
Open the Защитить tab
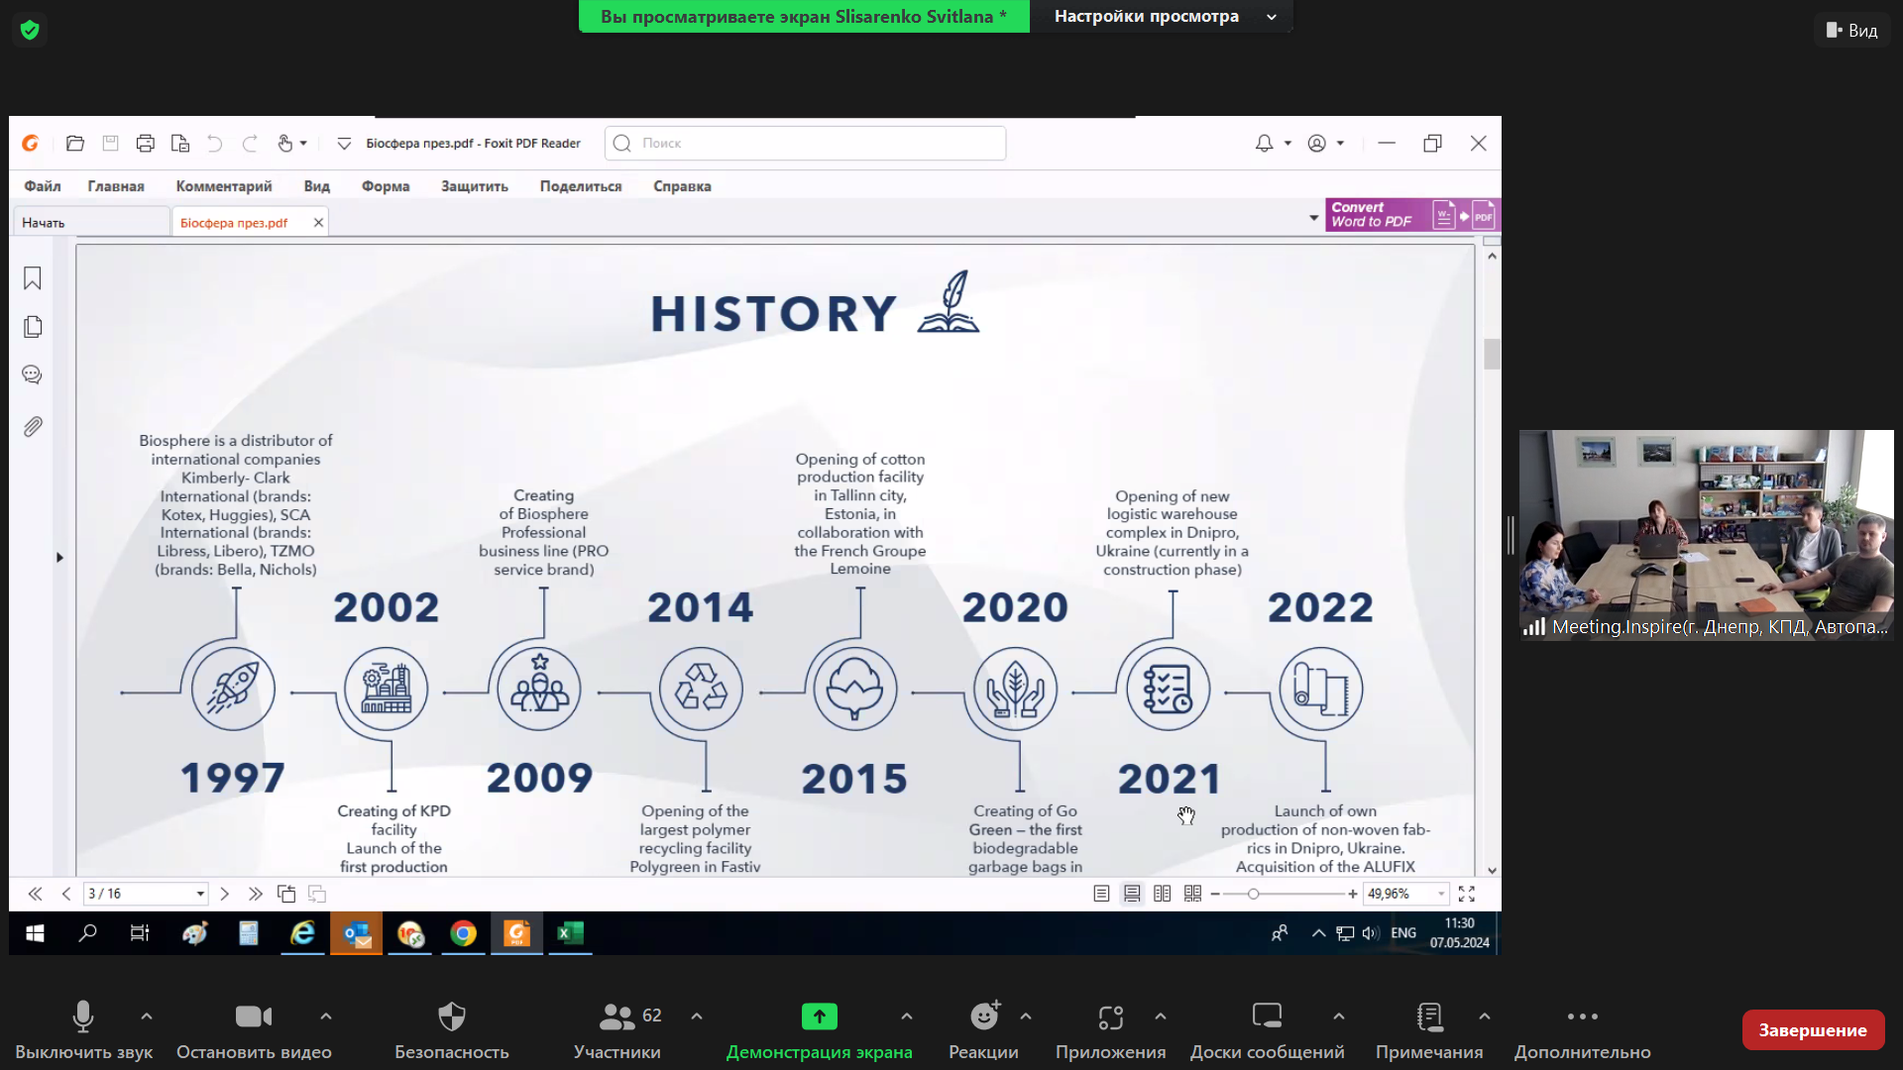click(x=475, y=186)
